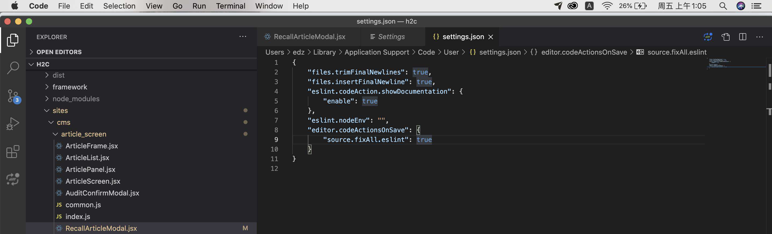Open the Edit menu

pos(86,6)
